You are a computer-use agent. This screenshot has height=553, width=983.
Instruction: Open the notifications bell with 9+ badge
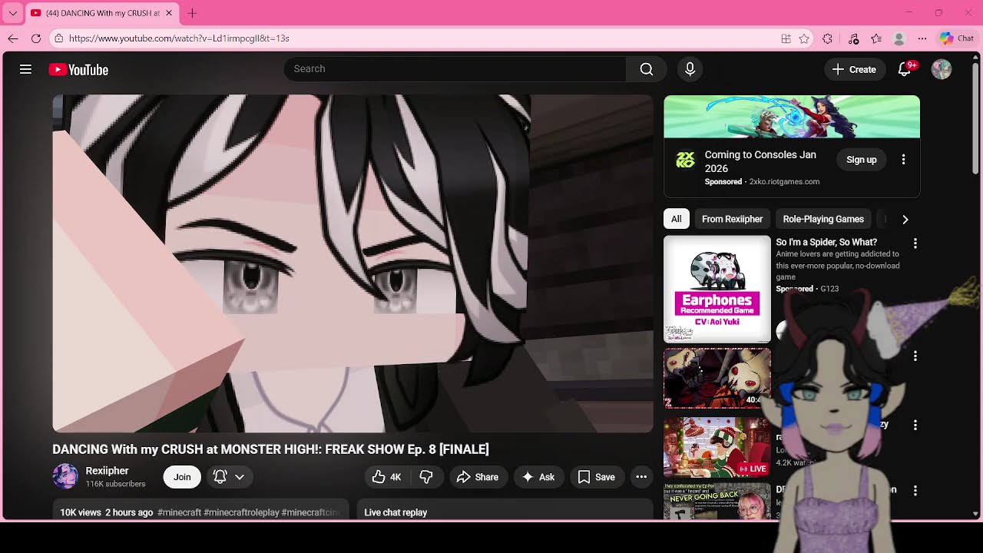(905, 69)
